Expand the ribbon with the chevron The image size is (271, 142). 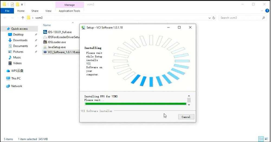(262, 11)
